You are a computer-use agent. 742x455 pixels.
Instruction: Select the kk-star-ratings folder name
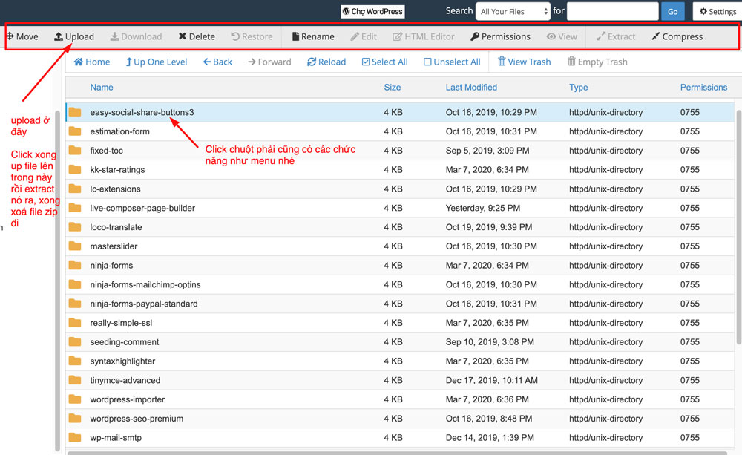coord(117,169)
